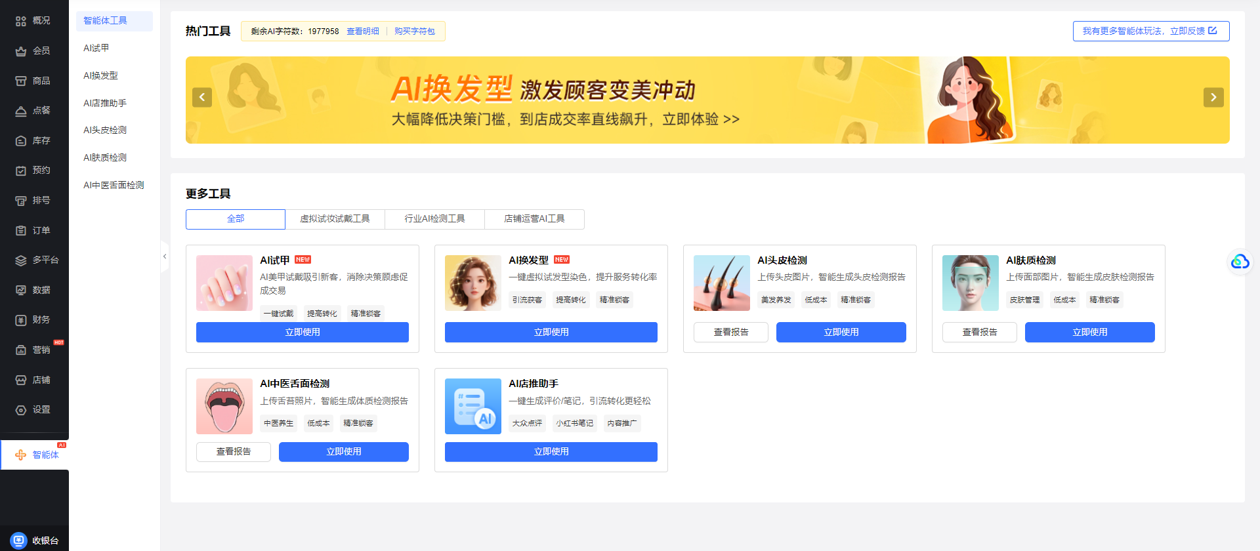This screenshot has height=551, width=1260.
Task: Click the AI试甲 nail thumbnail
Action: [x=224, y=283]
